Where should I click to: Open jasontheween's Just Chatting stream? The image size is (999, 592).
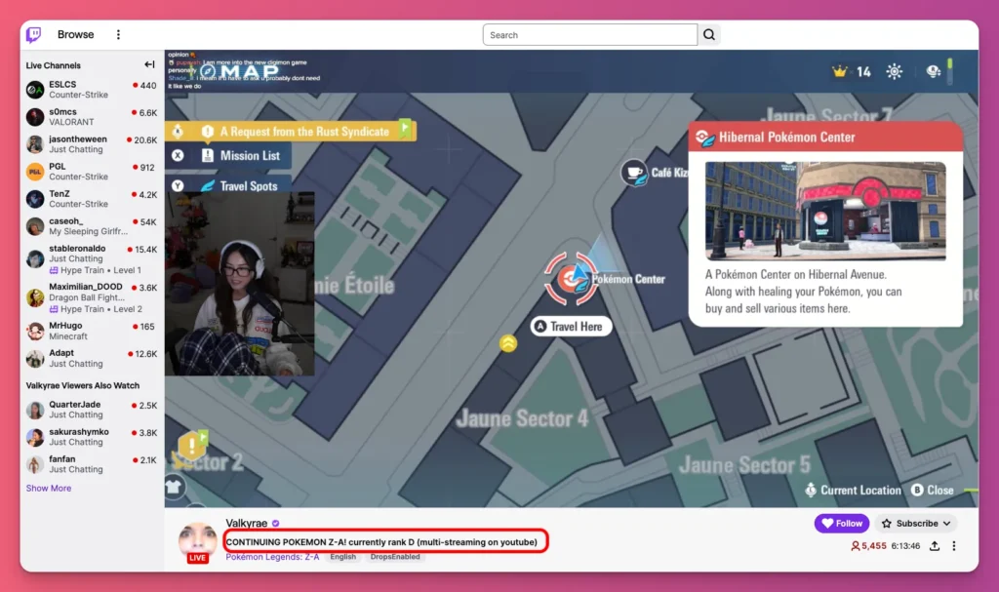[x=78, y=144]
